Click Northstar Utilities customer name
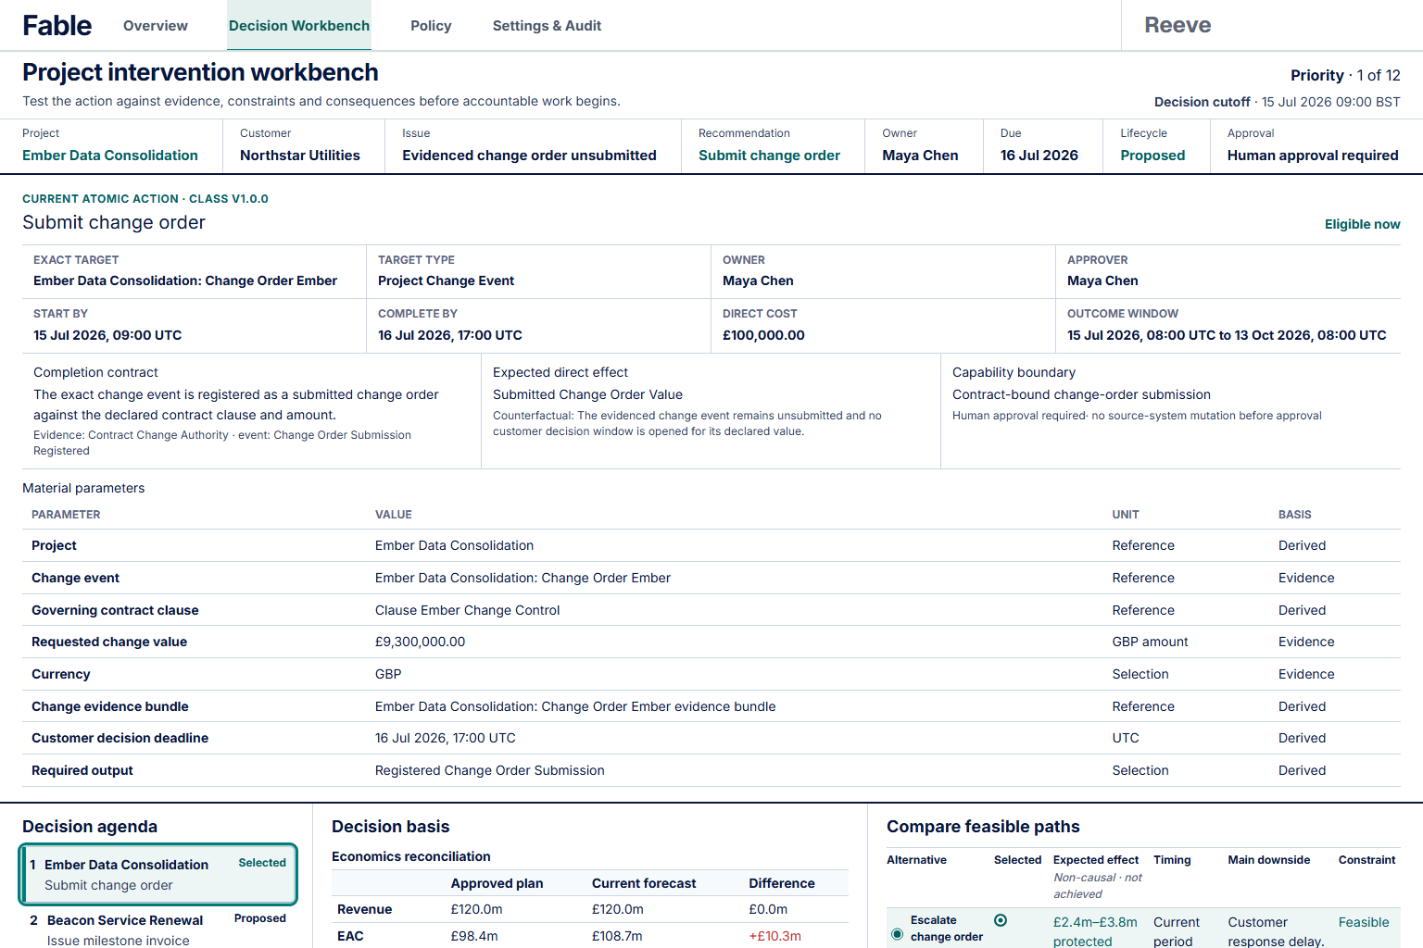Image resolution: width=1423 pixels, height=948 pixels. pos(300,156)
